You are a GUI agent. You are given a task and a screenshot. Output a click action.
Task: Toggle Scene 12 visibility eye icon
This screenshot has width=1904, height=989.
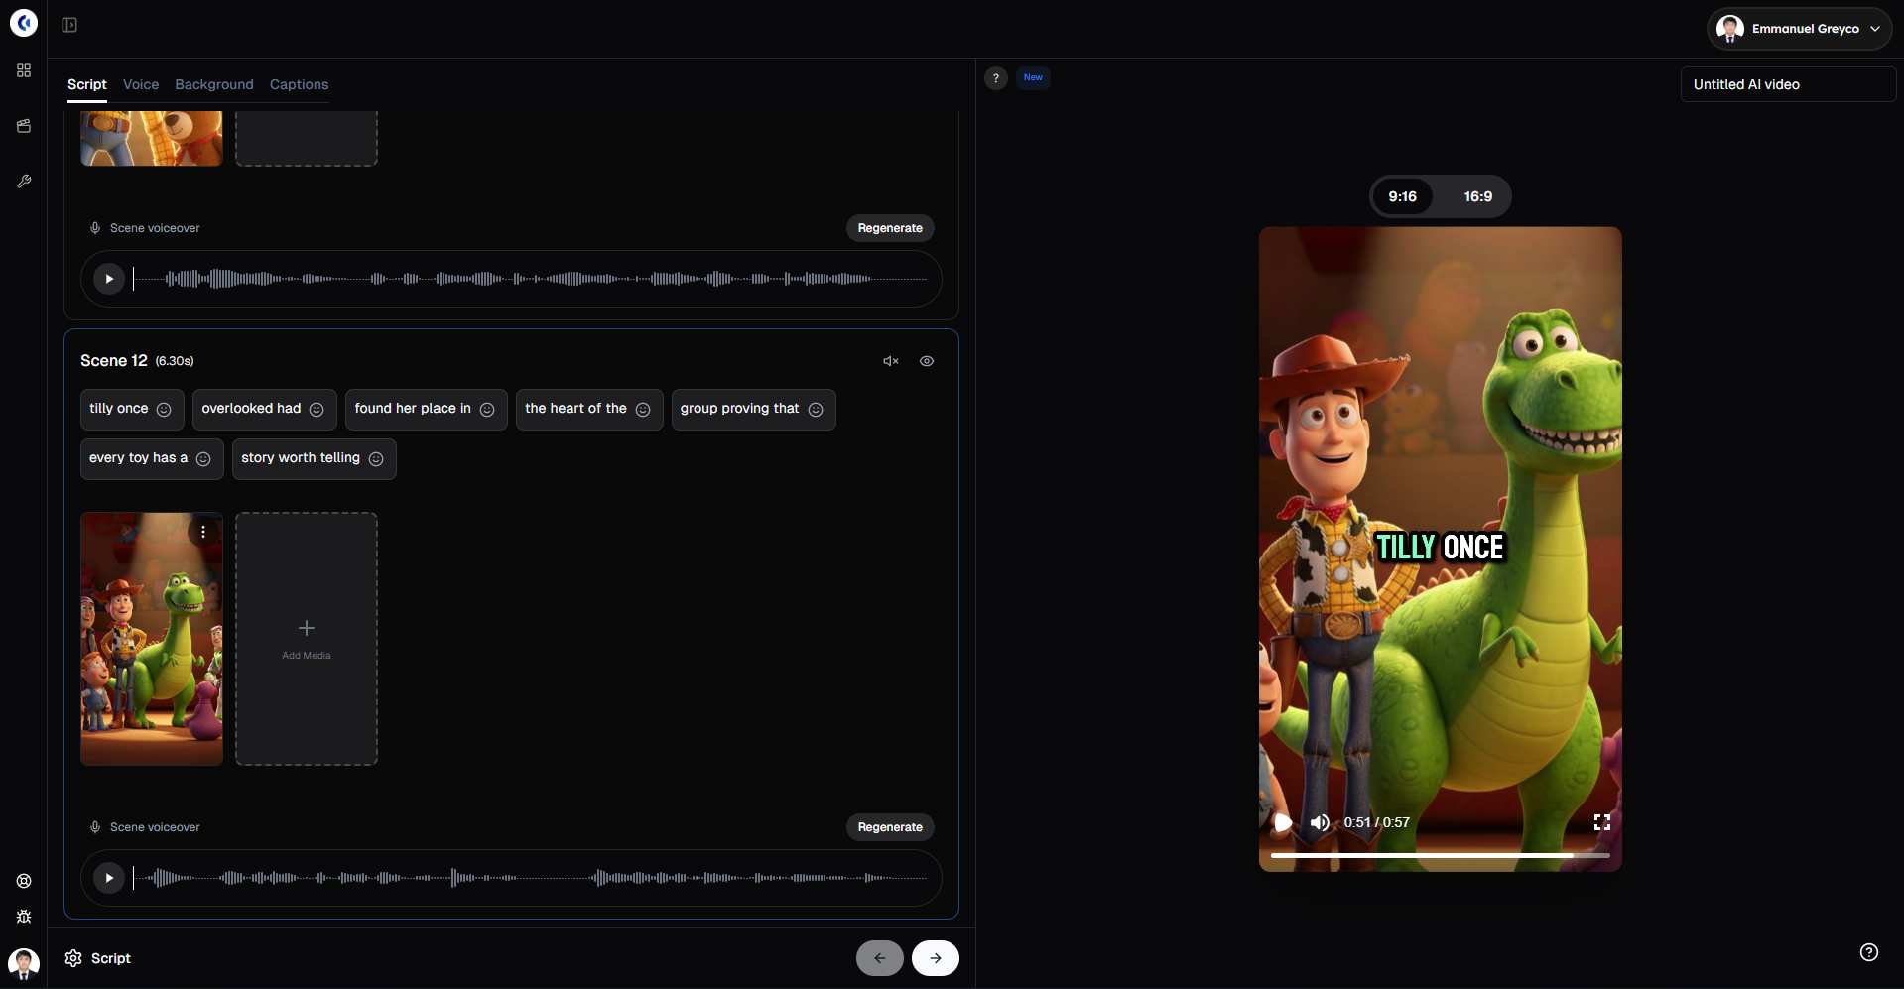pyautogui.click(x=927, y=361)
